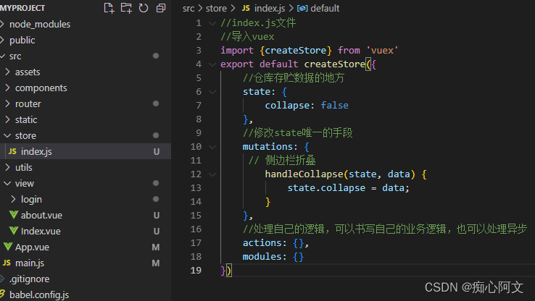Image resolution: width=535 pixels, height=301 pixels.
Task: Collapse the MYPROJECT explorer section header
Action: (24, 8)
